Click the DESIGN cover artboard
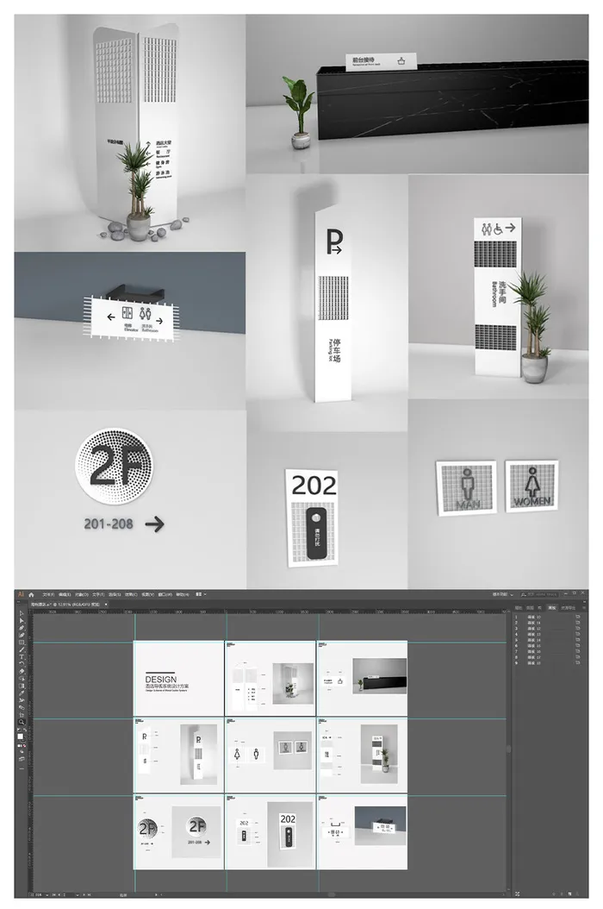This screenshot has height=909, width=603. [x=179, y=678]
